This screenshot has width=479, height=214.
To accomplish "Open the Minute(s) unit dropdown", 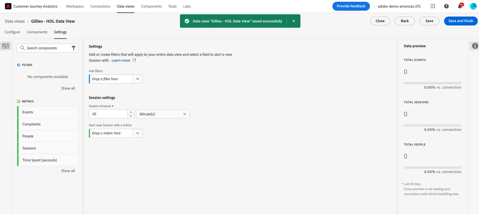I will (x=163, y=114).
